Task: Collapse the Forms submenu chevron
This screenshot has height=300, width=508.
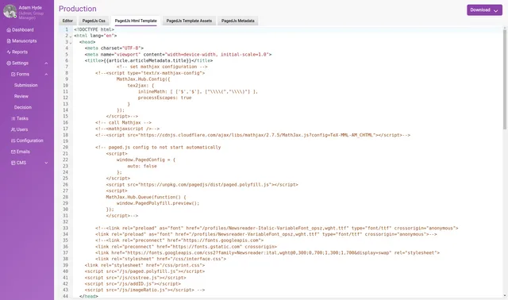Action: click(x=46, y=74)
